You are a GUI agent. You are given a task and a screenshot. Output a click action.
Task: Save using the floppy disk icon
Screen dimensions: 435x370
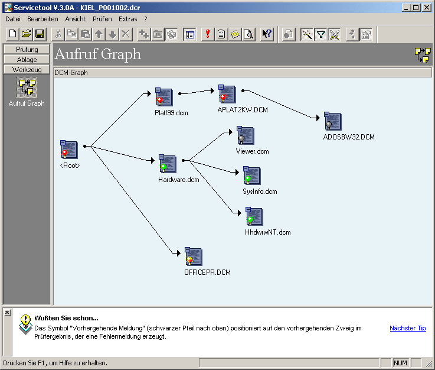tap(40, 34)
